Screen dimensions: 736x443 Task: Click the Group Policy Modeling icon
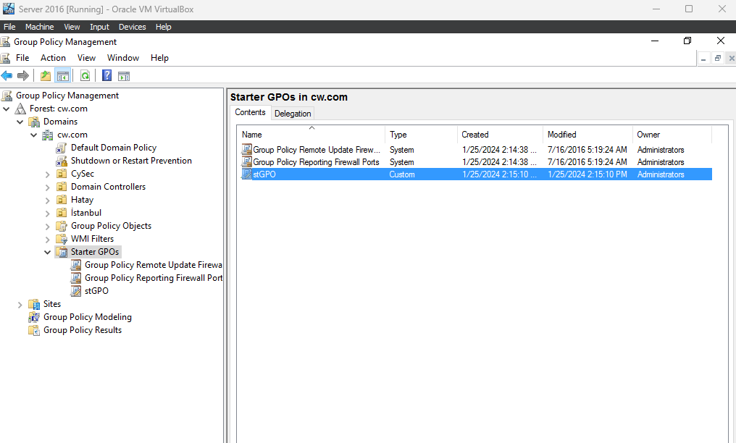pos(34,317)
